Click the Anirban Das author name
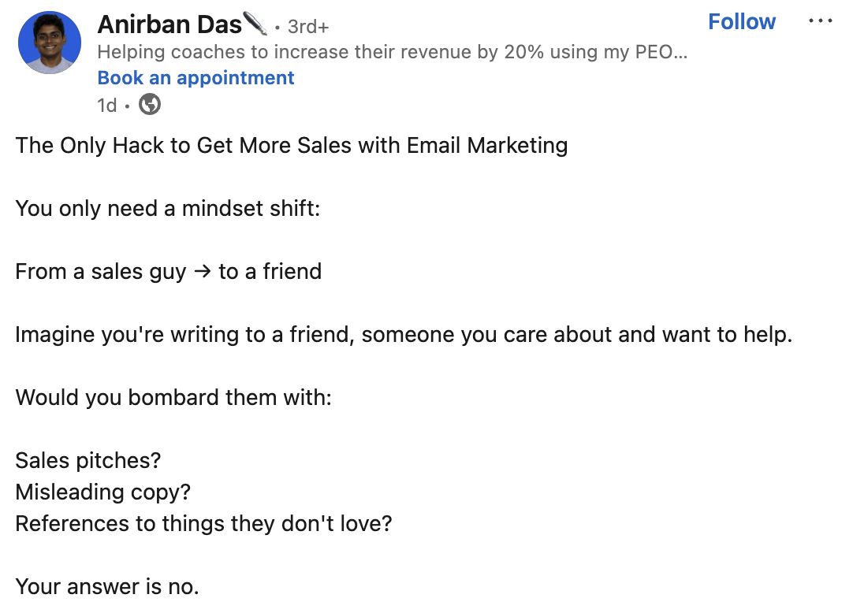The height and width of the screenshot is (613, 853). [x=169, y=25]
